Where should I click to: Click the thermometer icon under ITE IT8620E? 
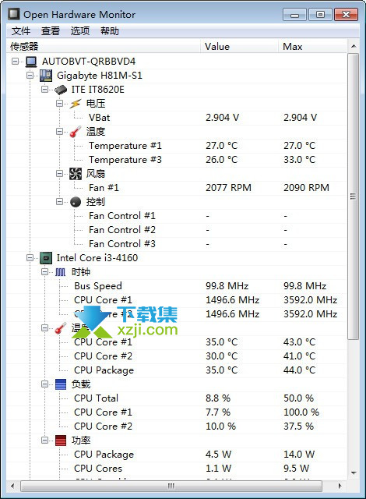point(76,132)
